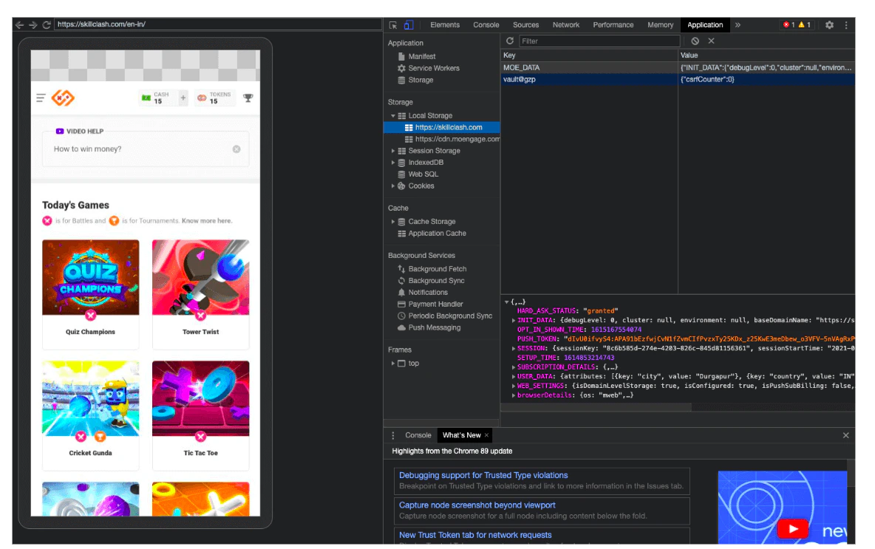Viewport: 875px width, 549px height.
Task: Click the trophy icon in header
Action: click(x=248, y=98)
